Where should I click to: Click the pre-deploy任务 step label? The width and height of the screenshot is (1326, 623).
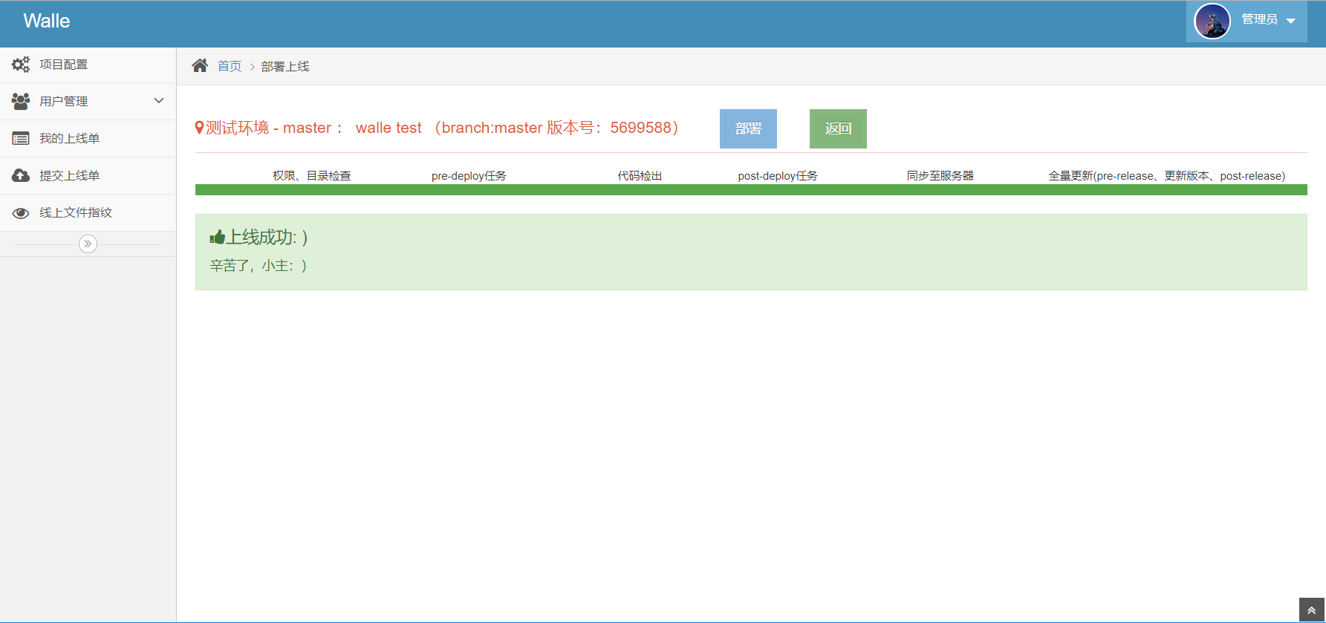pyautogui.click(x=469, y=176)
